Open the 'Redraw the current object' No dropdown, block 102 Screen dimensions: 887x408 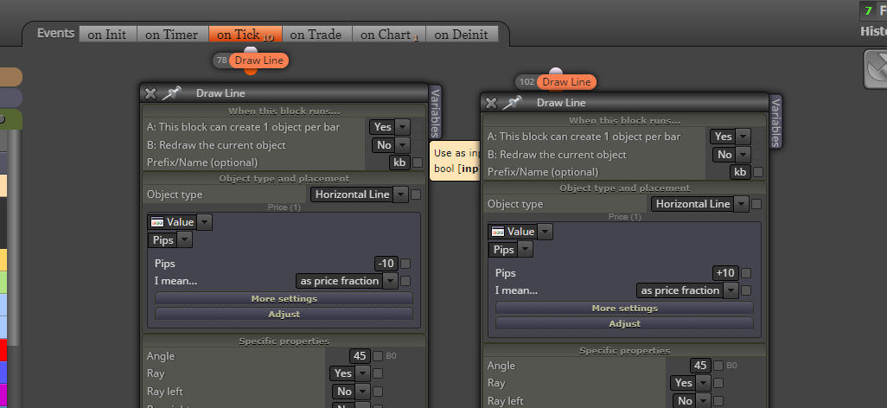pos(731,155)
